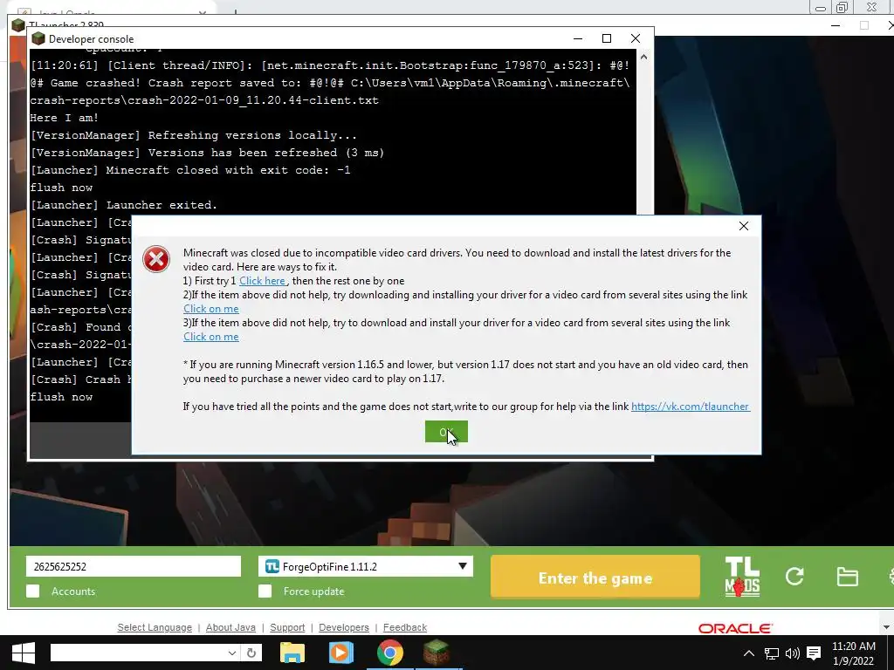The image size is (894, 670).
Task: Open the About Java link
Action: (230, 627)
